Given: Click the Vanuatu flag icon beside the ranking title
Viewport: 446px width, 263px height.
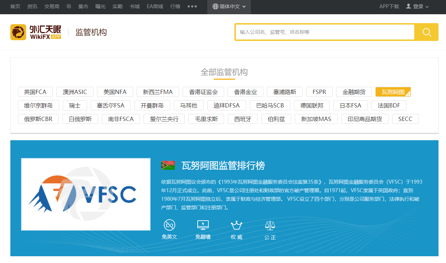Looking at the screenshot, I should 169,165.
